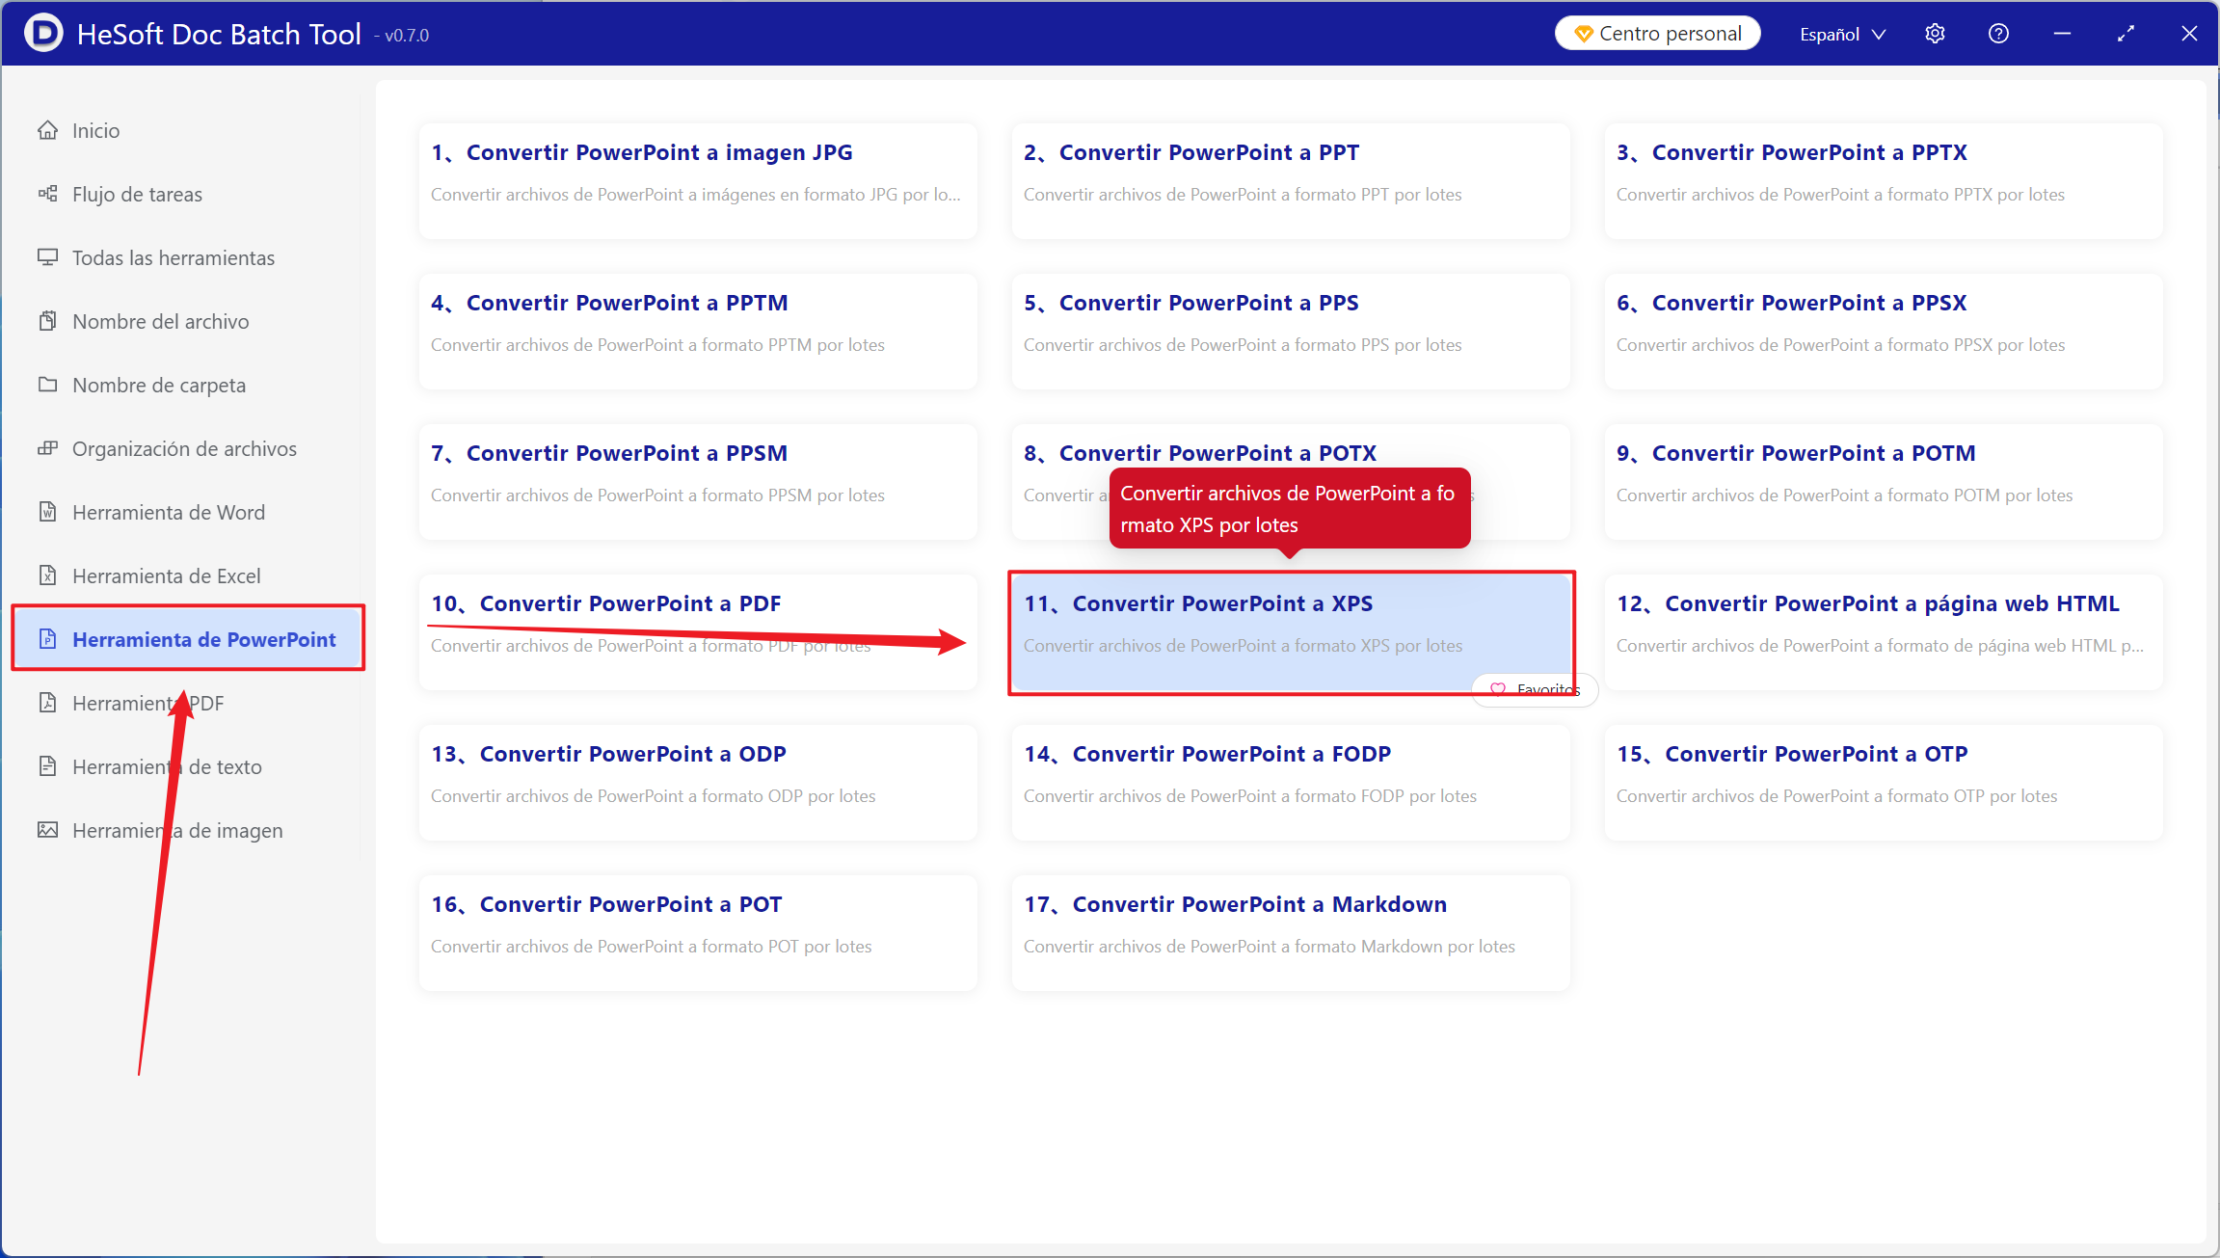This screenshot has height=1258, width=2220.
Task: Click the Herramienta de Excel icon
Action: coord(47,575)
